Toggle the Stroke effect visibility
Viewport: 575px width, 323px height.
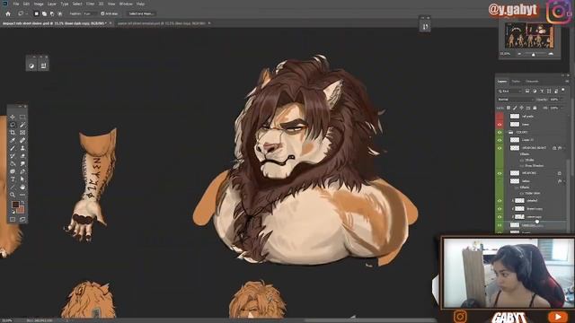[522, 160]
